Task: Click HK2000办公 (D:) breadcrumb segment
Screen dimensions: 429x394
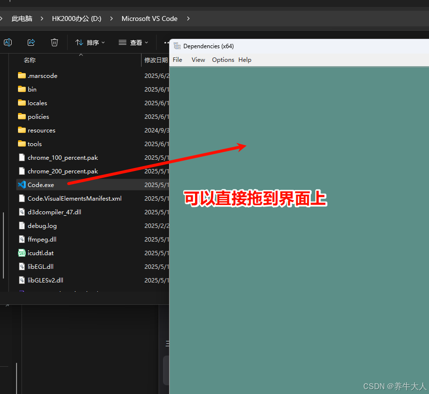Action: tap(77, 19)
